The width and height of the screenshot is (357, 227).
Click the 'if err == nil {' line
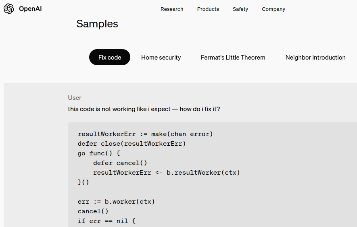pyautogui.click(x=106, y=221)
